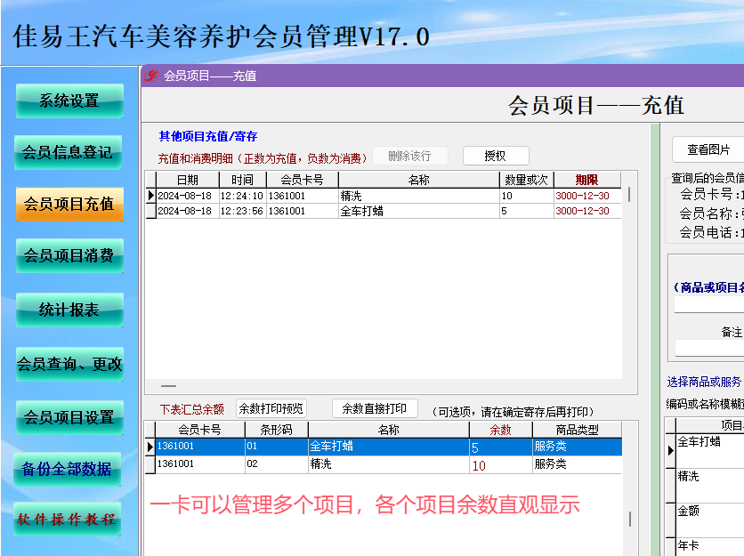Click the window logo icon beside 会员项目——充值

click(x=151, y=76)
